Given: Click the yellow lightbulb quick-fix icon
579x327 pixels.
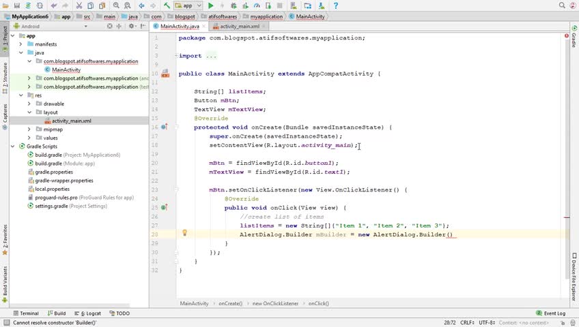Looking at the screenshot, I should point(184,233).
